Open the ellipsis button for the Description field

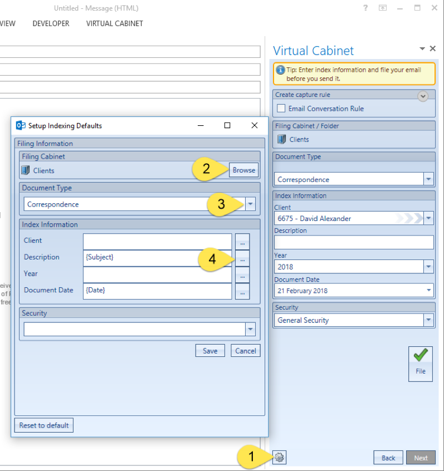(x=242, y=258)
